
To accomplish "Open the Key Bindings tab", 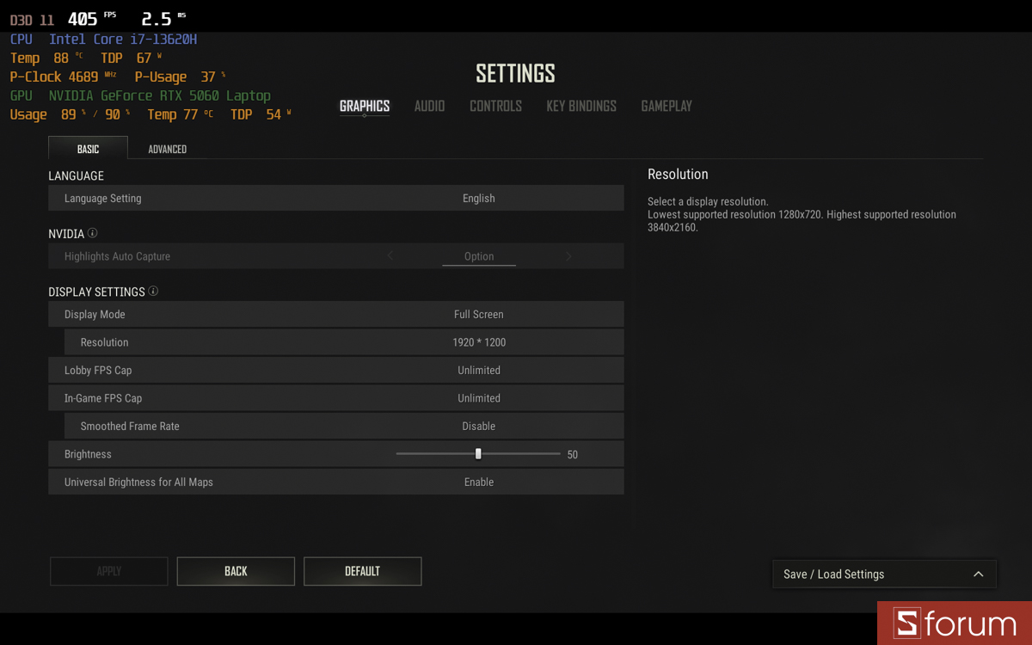I will click(580, 106).
